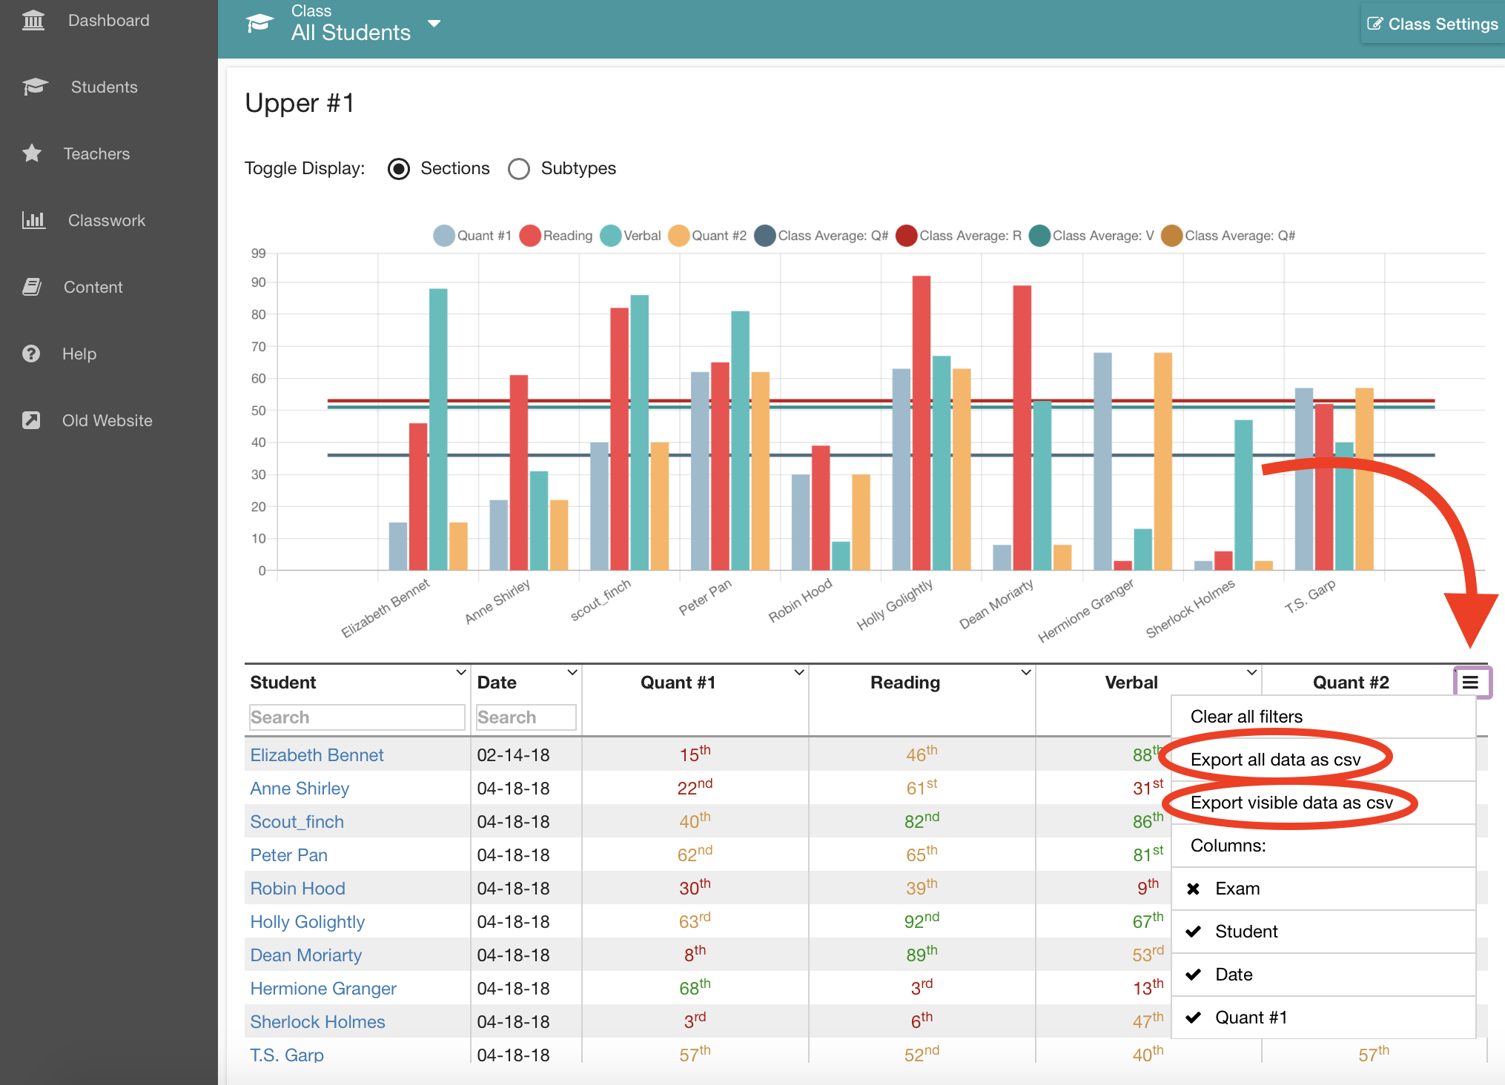Open the Quant #1 column dropdown arrow
Image resolution: width=1505 pixels, height=1085 pixels.
pos(799,672)
